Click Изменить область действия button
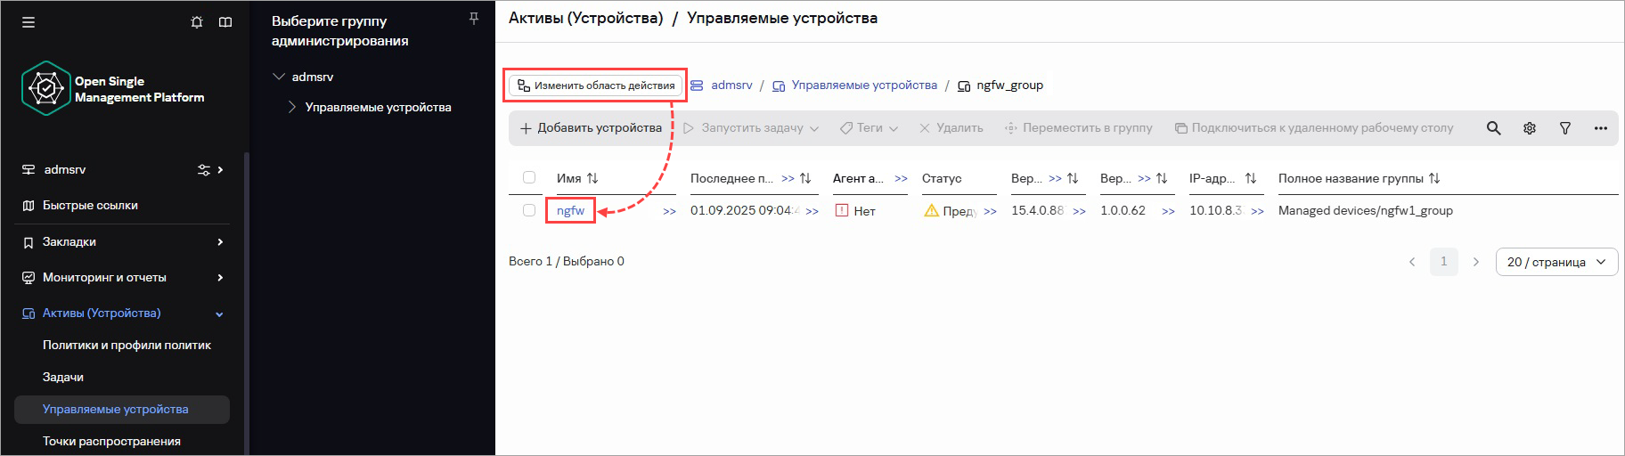 pyautogui.click(x=596, y=85)
